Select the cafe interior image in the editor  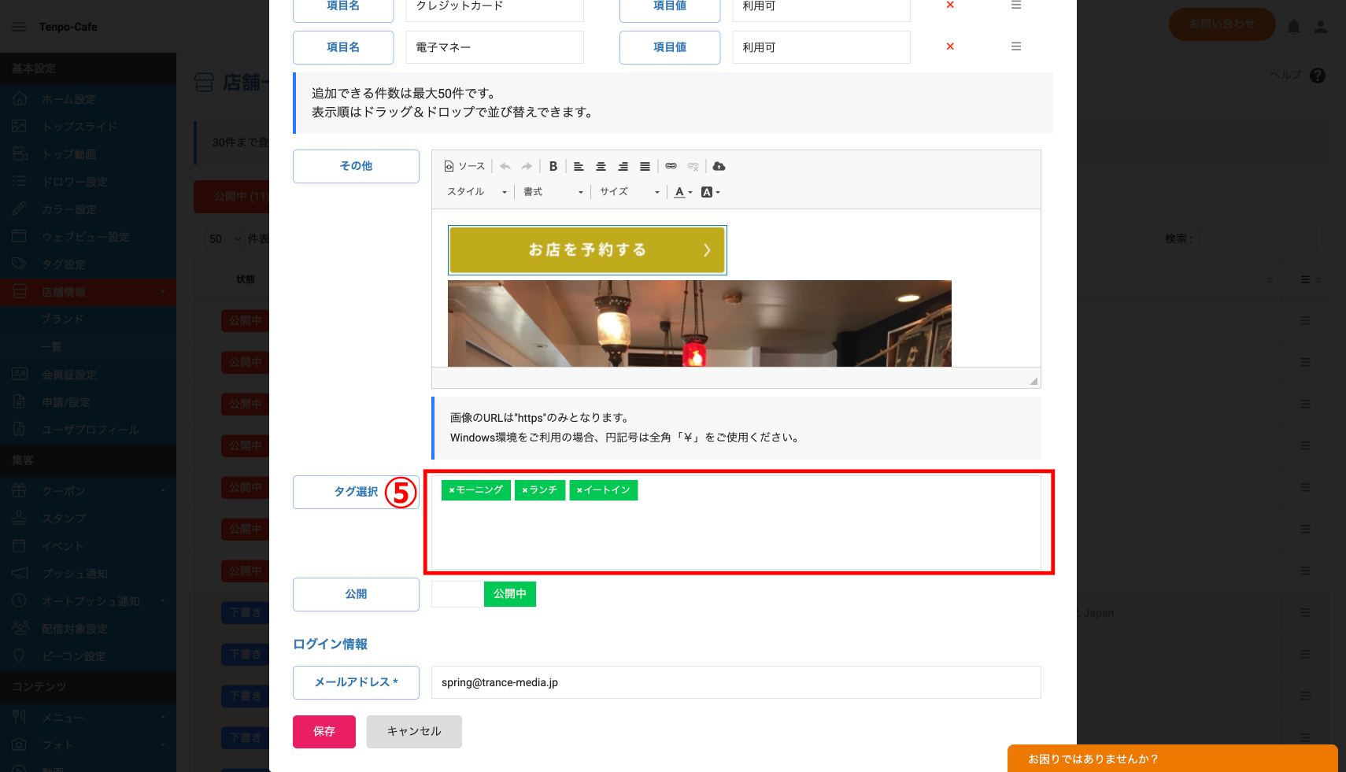click(700, 323)
